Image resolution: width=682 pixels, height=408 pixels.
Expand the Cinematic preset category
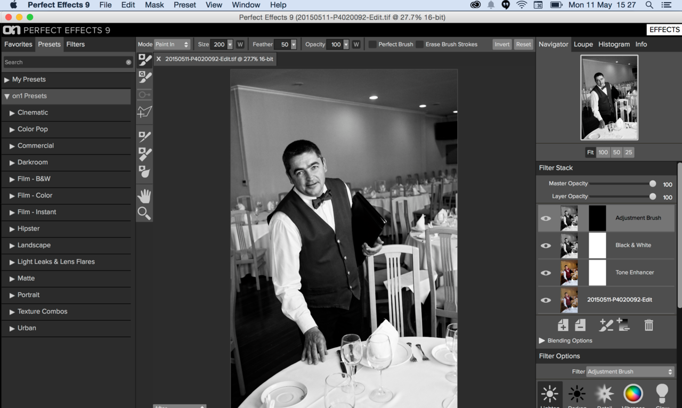[12, 113]
